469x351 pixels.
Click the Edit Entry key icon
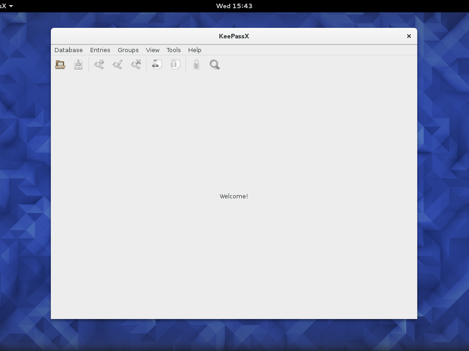118,64
